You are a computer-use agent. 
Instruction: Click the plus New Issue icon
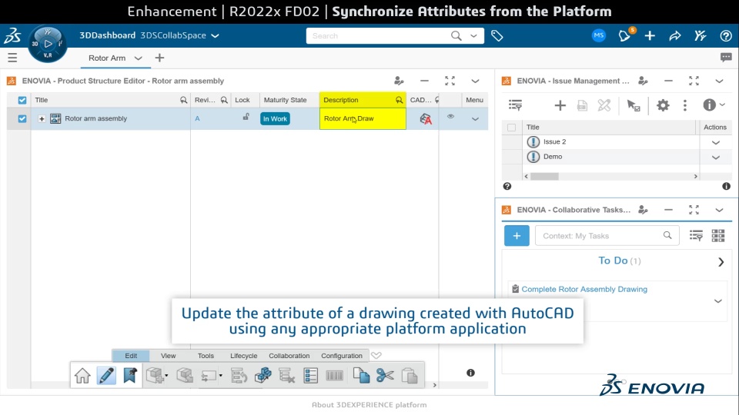coord(560,105)
